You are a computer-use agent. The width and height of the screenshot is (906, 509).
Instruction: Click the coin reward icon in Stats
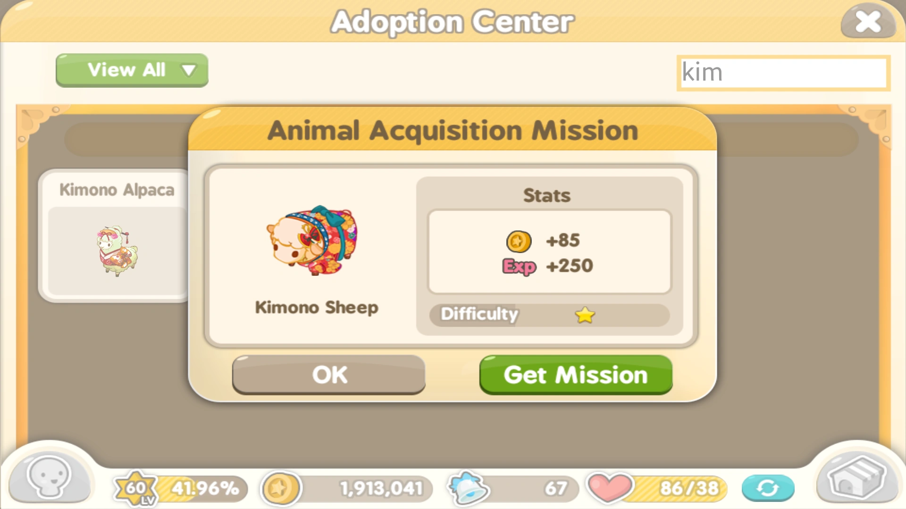point(519,241)
